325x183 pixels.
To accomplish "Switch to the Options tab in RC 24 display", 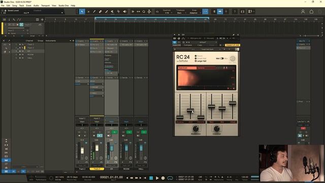I will [206, 68].
